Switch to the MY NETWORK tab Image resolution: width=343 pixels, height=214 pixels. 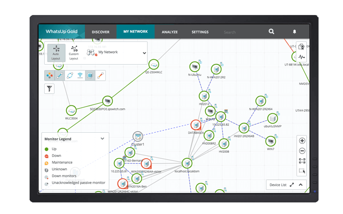135,32
